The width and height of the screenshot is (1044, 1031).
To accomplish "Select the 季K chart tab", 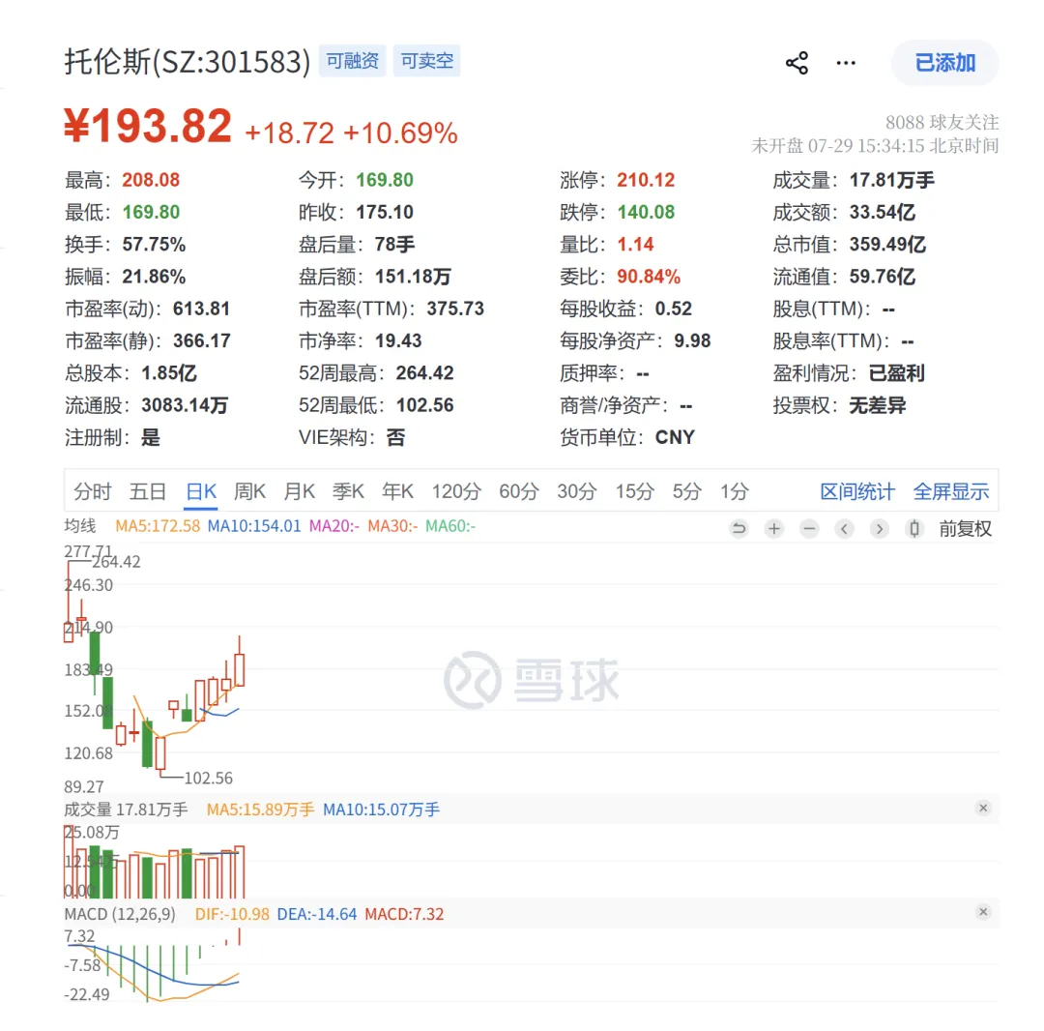I will click(x=348, y=491).
